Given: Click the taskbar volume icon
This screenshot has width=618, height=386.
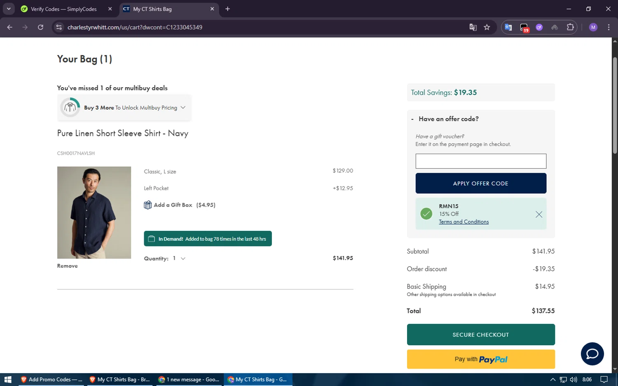Looking at the screenshot, I should [574, 379].
